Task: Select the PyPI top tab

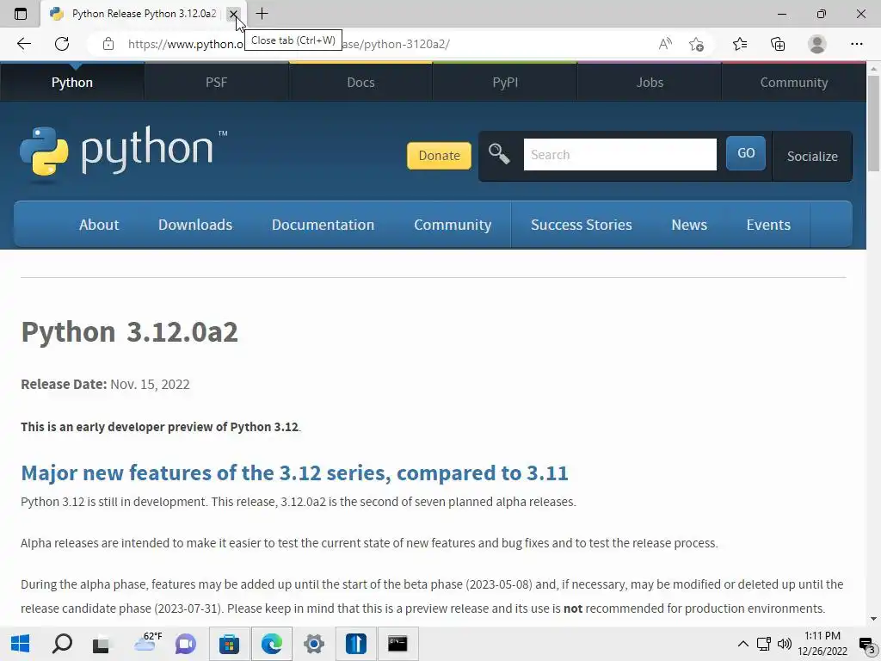Action: pos(505,82)
